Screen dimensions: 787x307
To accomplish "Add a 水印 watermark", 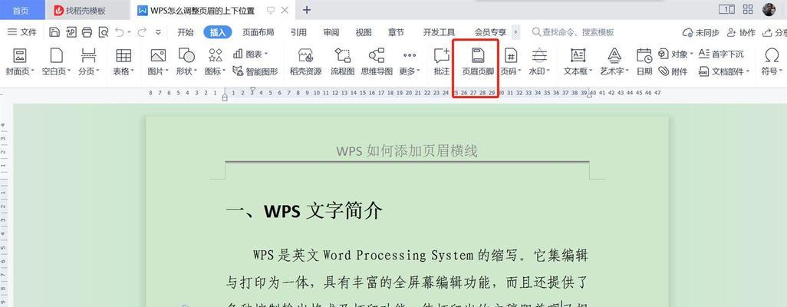I will coord(539,62).
